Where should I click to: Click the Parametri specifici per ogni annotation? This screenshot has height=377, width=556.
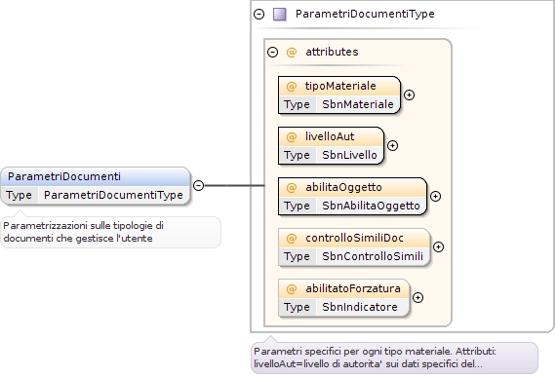point(394,358)
